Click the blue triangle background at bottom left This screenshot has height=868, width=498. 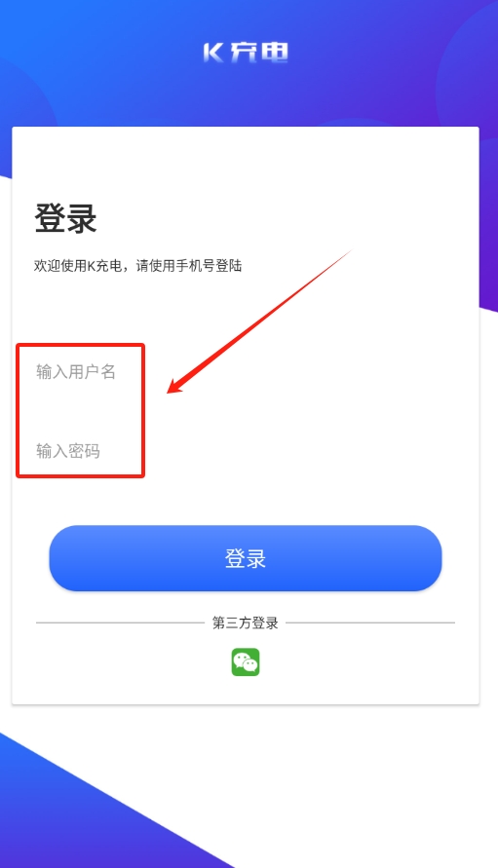(x=66, y=819)
